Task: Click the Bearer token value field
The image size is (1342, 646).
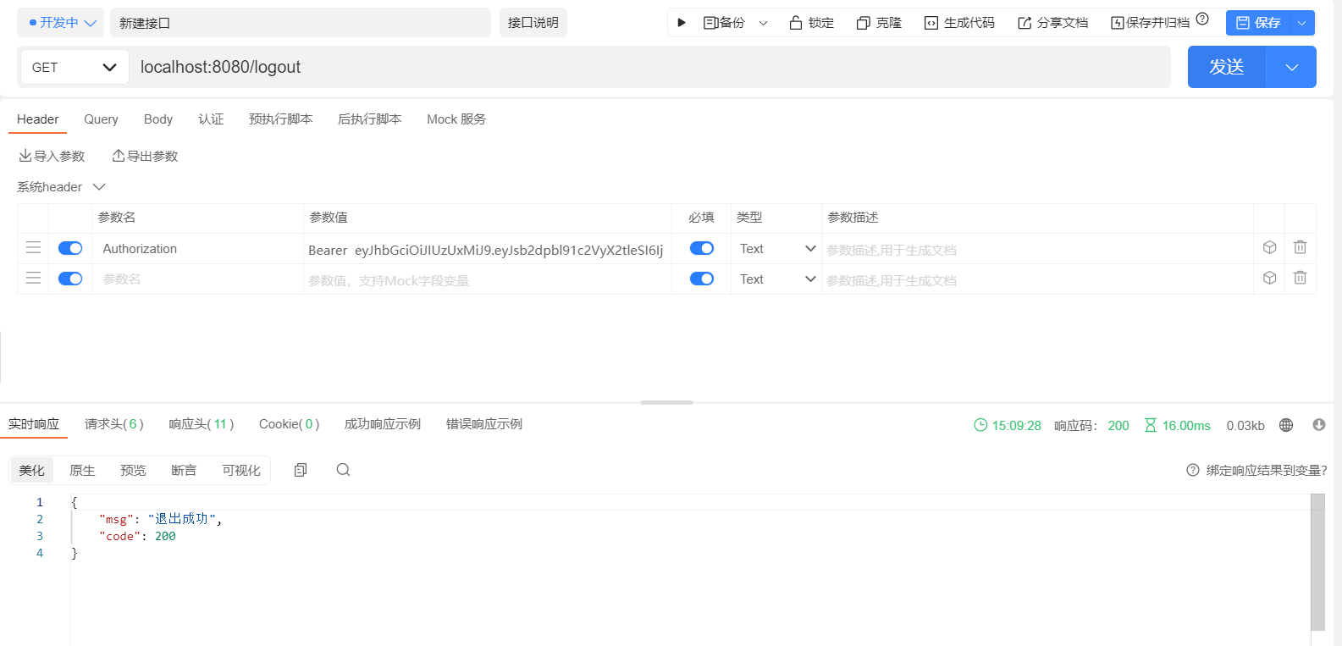Action: pos(487,250)
